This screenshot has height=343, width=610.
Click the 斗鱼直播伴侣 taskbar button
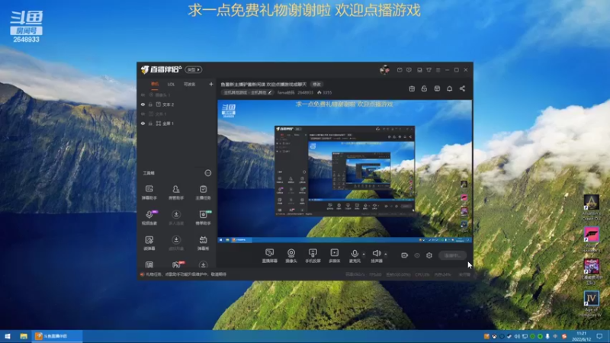(x=58, y=336)
